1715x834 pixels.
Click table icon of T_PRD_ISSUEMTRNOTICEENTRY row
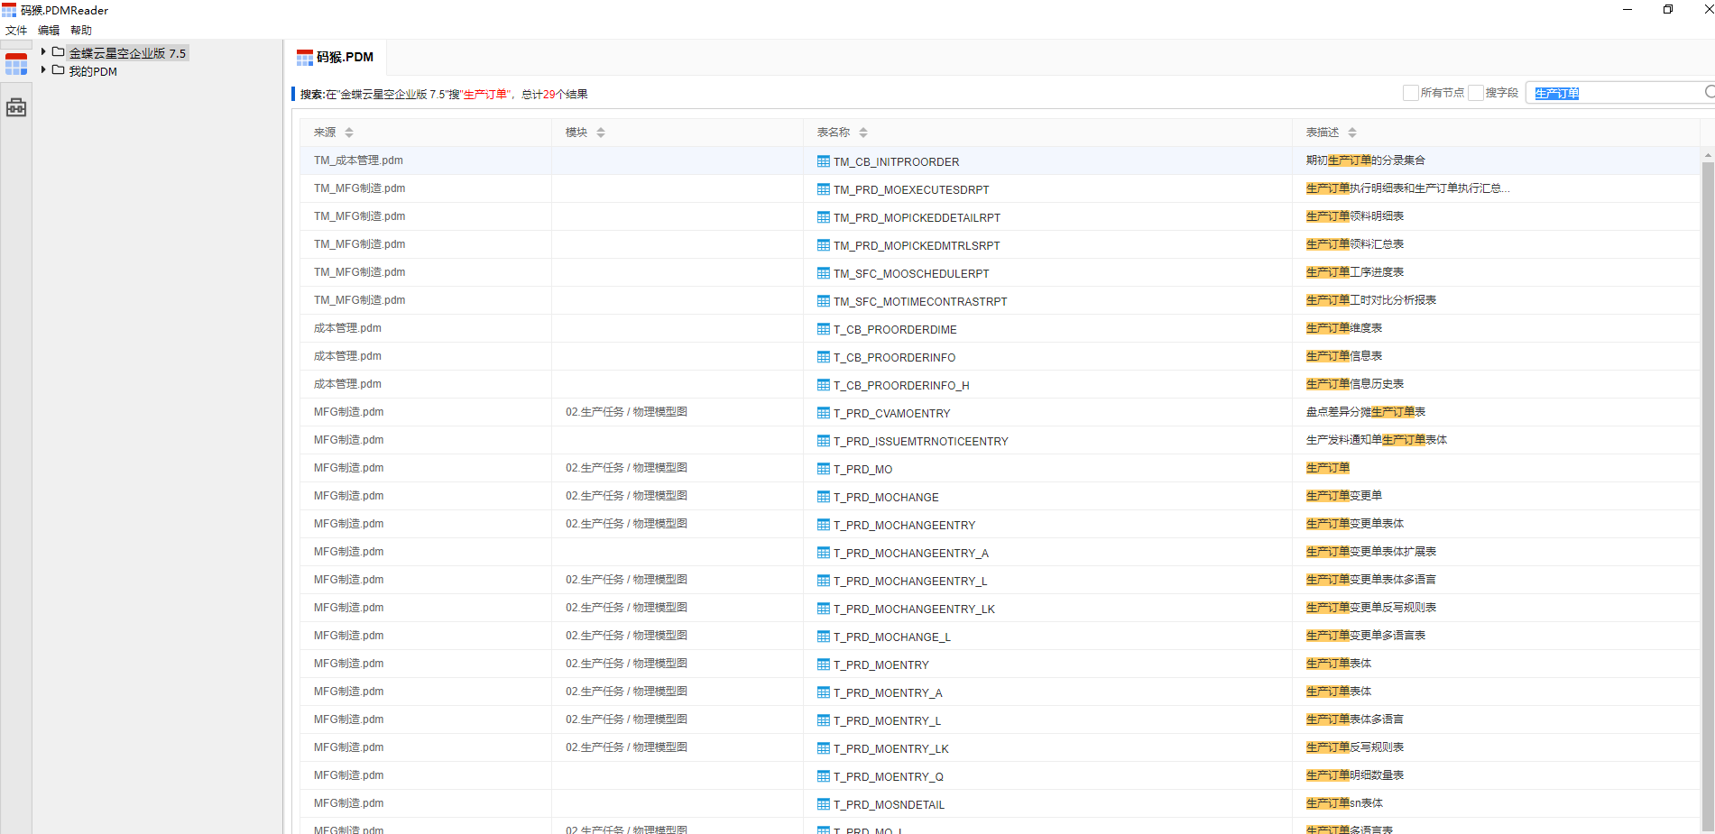point(824,441)
